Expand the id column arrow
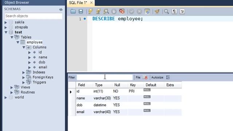This screenshot has width=233, height=131. pyautogui.click(x=29, y=52)
